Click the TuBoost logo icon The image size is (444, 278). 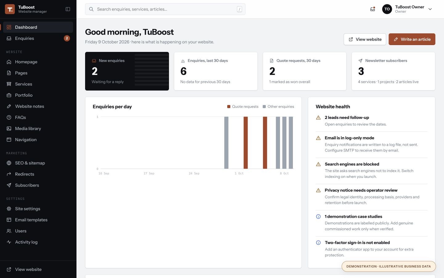(10, 9)
